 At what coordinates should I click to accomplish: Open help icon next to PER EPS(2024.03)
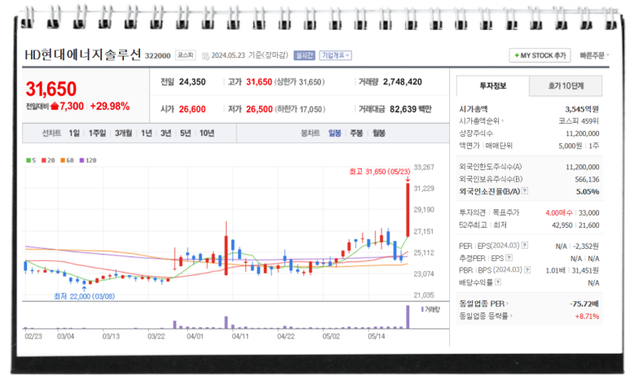(525, 245)
